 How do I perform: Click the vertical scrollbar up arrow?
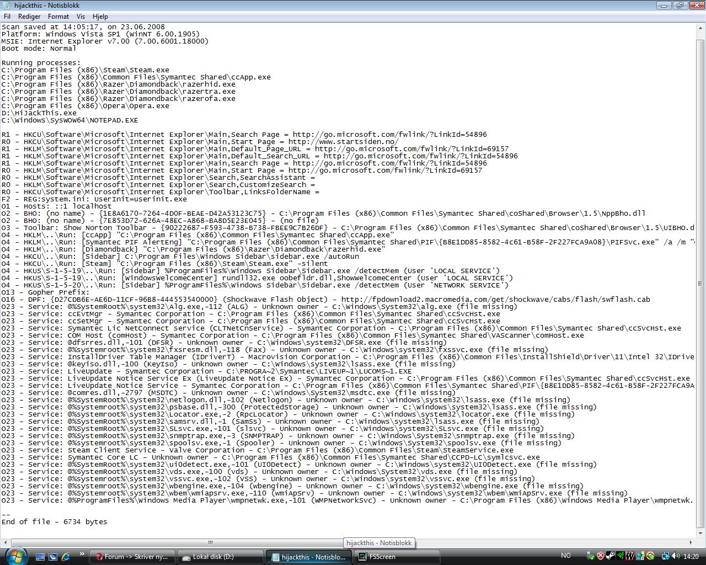point(700,28)
